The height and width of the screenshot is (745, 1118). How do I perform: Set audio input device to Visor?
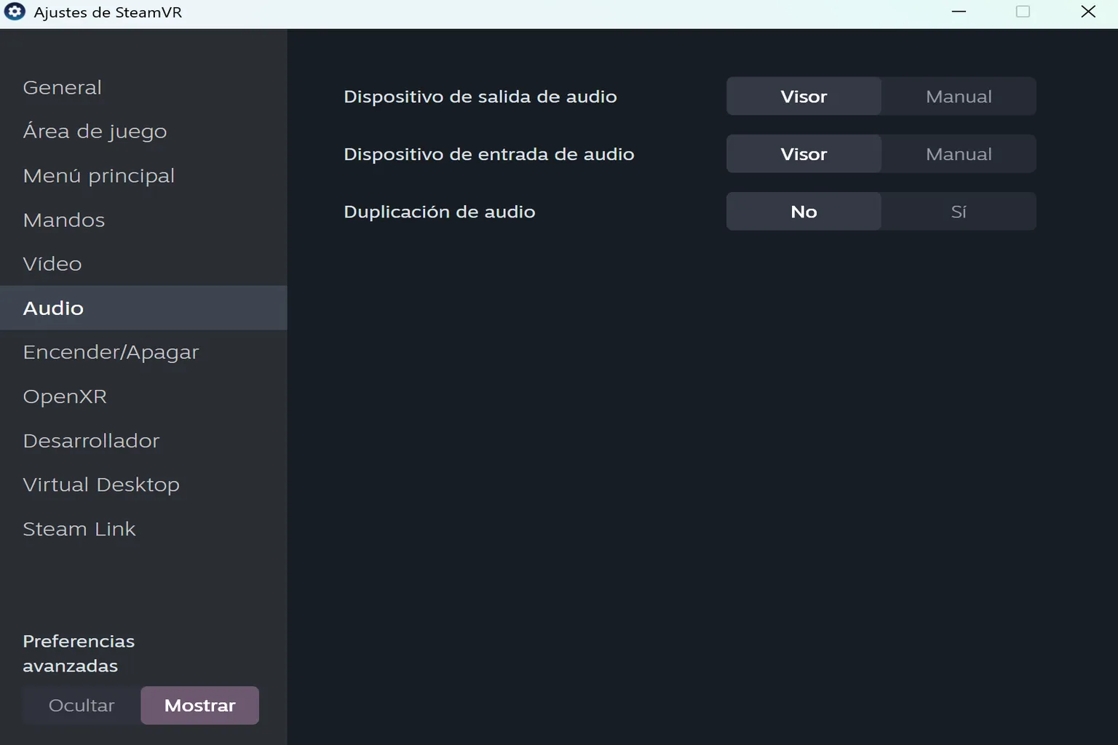pyautogui.click(x=804, y=154)
